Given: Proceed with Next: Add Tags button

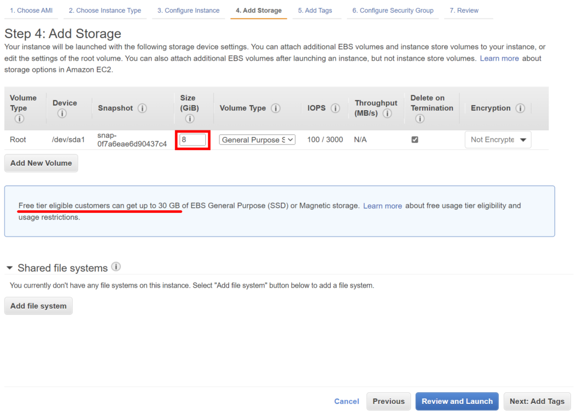Looking at the screenshot, I should pyautogui.click(x=537, y=401).
